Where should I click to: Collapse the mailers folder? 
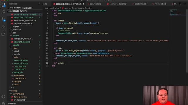(x=16, y=36)
